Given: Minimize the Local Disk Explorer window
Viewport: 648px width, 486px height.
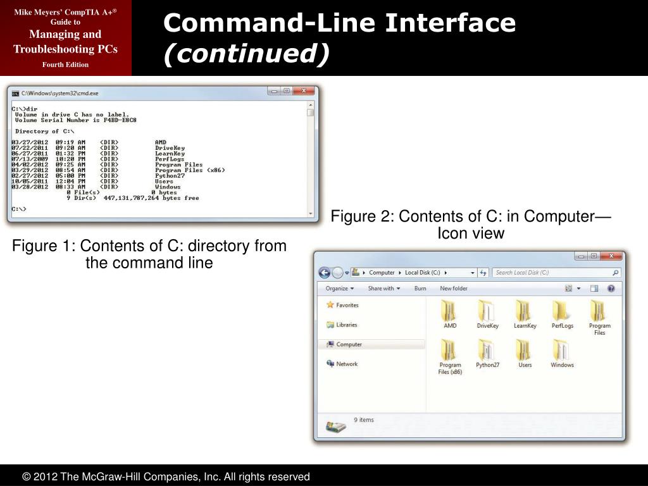Looking at the screenshot, I should pos(582,256).
